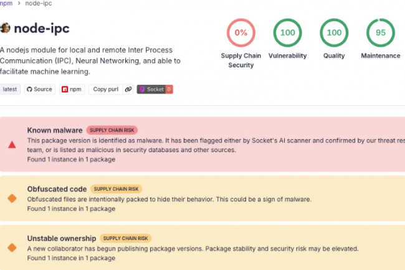
Task: Click the chain link copy icon
Action: tap(128, 89)
